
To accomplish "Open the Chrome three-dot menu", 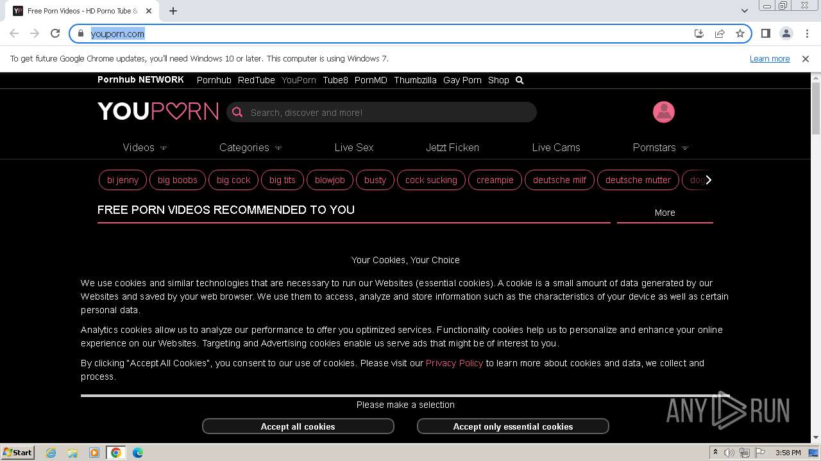I will (x=807, y=33).
